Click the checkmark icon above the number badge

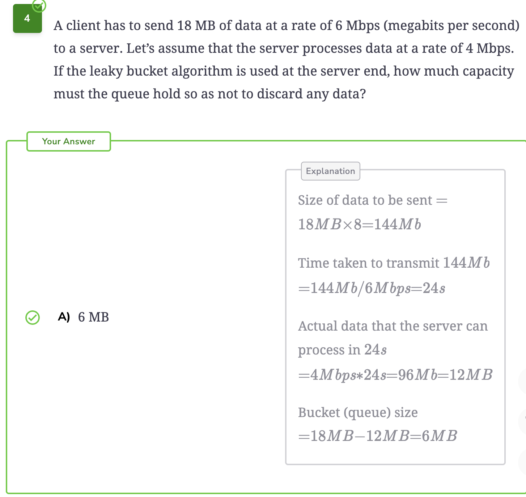click(x=39, y=5)
